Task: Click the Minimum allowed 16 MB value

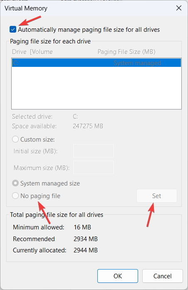Action: [82, 227]
